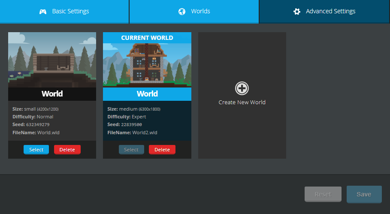
Task: Click the FileName: World2.wld line
Action: point(132,133)
